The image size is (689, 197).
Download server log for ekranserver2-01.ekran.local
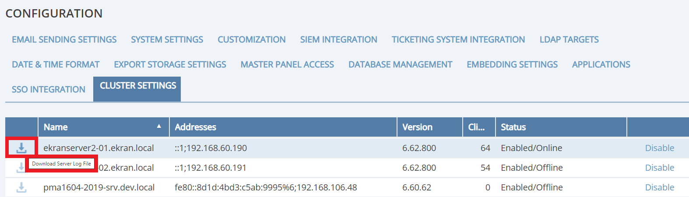tap(21, 148)
